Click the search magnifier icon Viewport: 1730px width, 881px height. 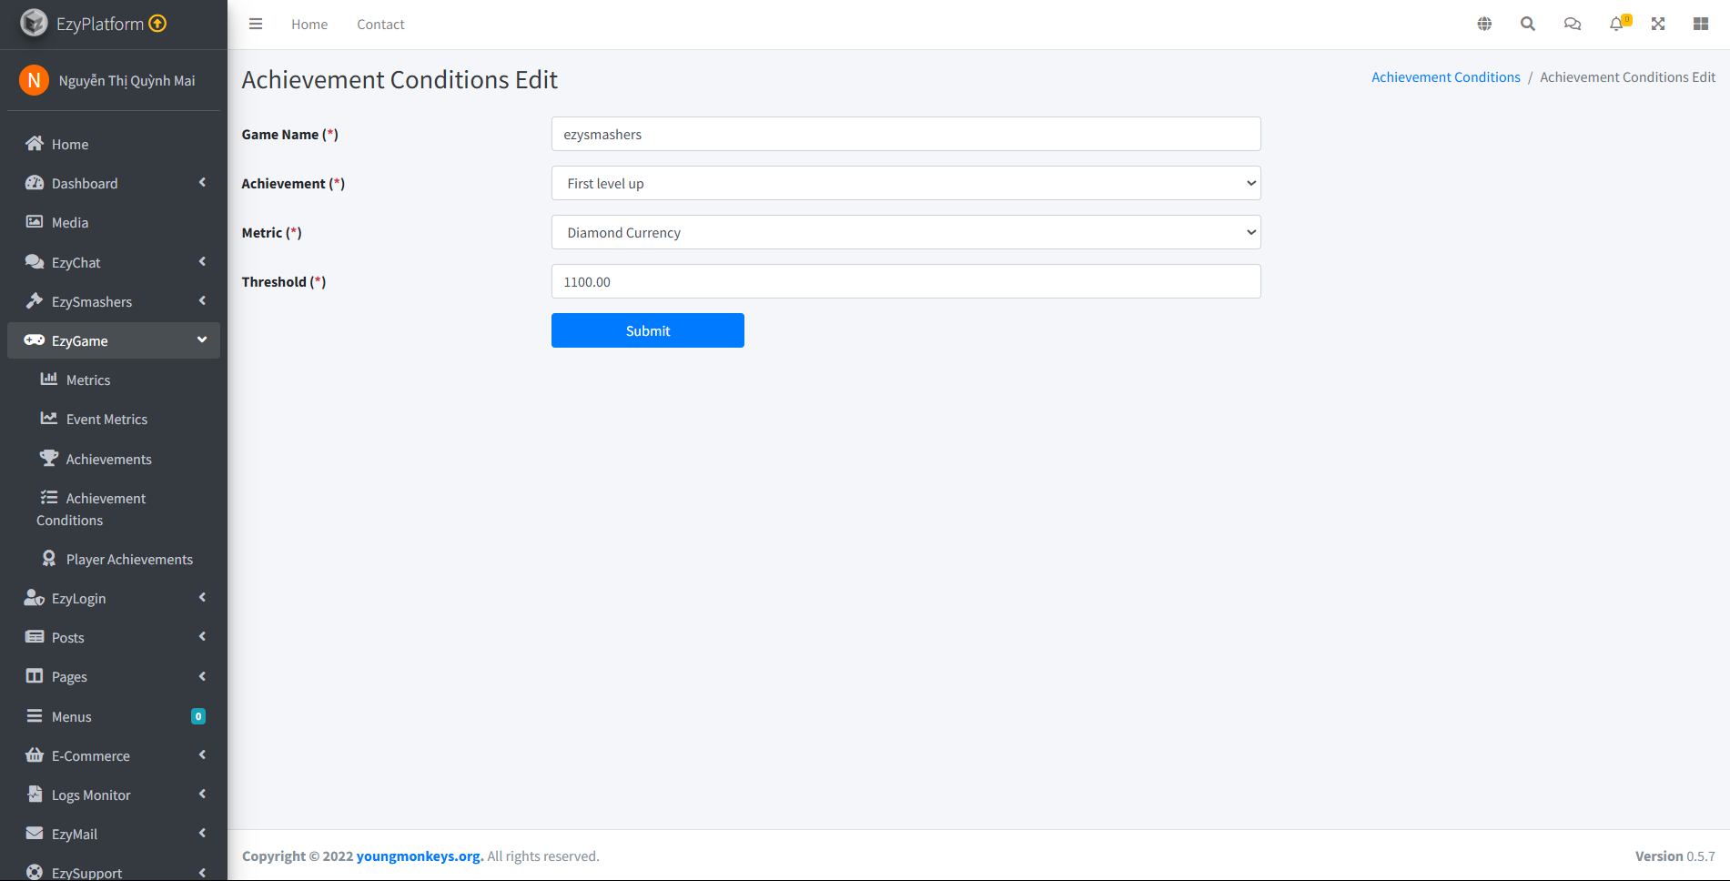(x=1528, y=25)
